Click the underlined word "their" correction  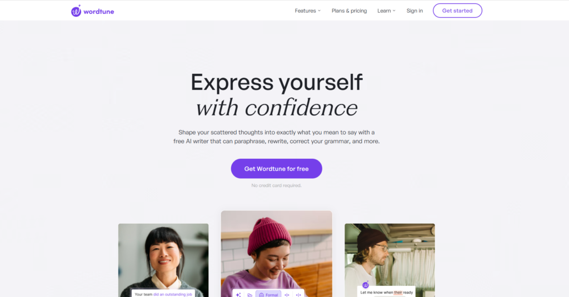tap(398, 293)
